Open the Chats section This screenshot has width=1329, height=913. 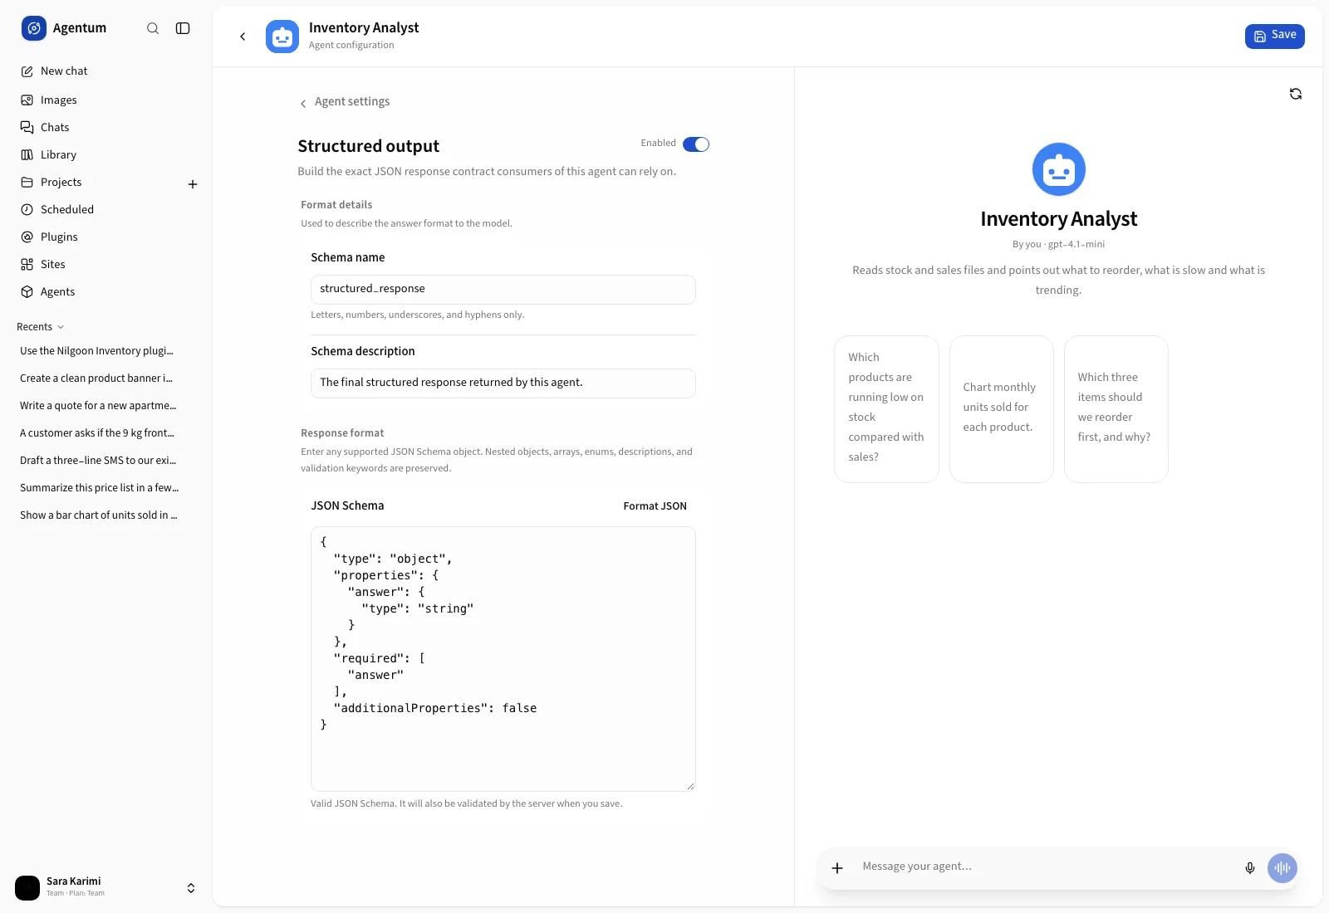tap(105, 127)
